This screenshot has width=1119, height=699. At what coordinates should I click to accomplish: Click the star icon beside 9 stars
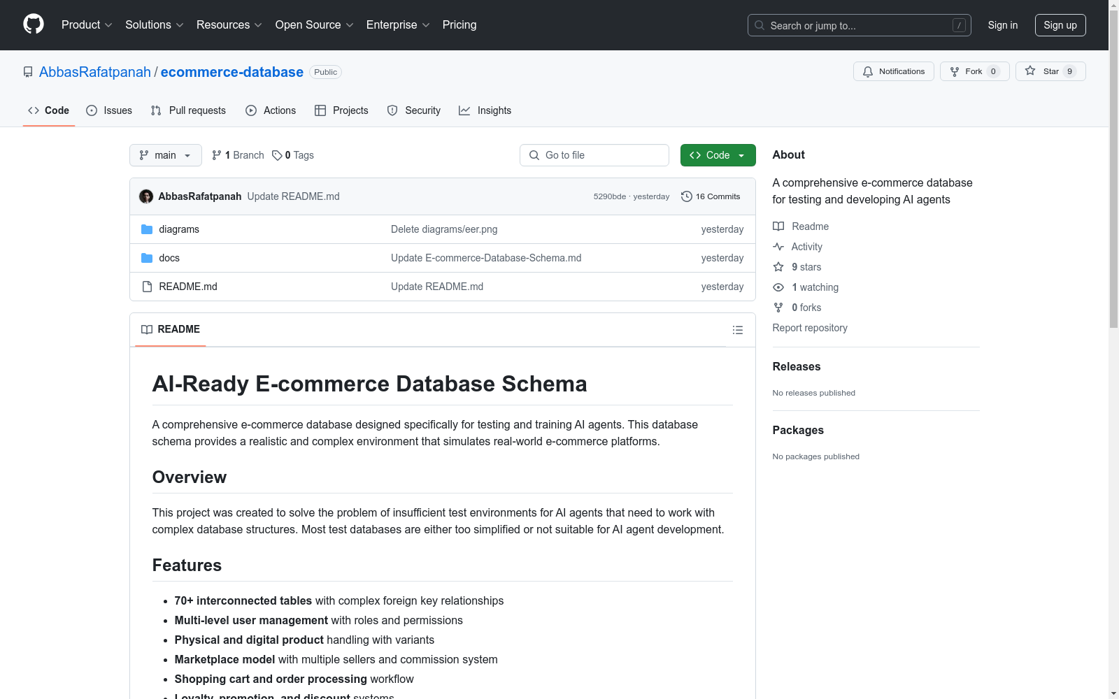pyautogui.click(x=778, y=267)
